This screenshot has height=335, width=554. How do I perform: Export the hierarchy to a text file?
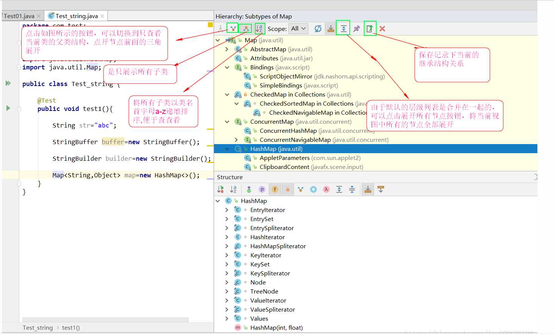pos(369,29)
